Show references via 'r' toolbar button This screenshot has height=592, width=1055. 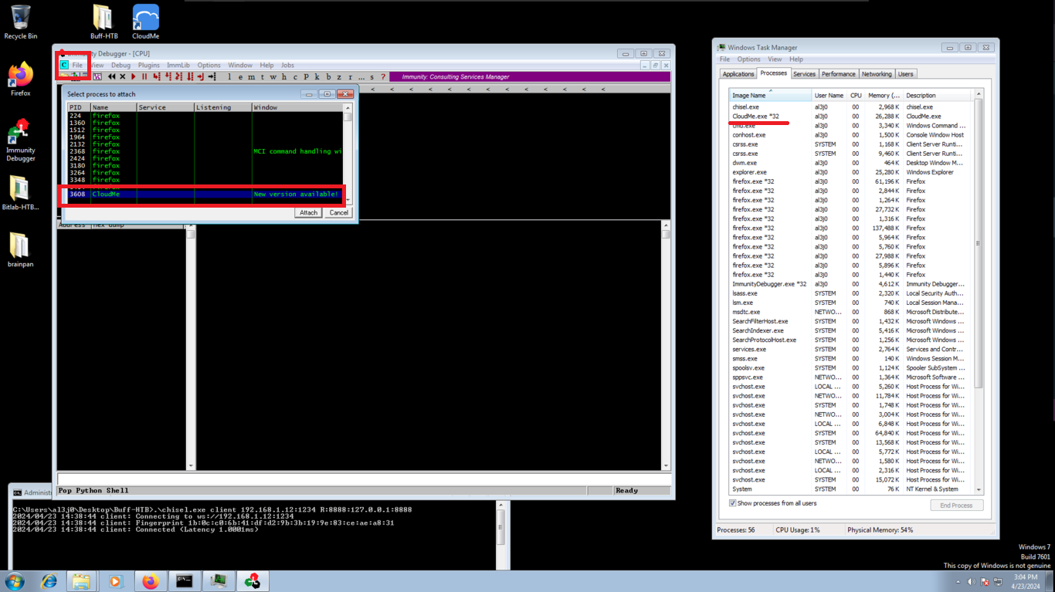[x=350, y=76]
